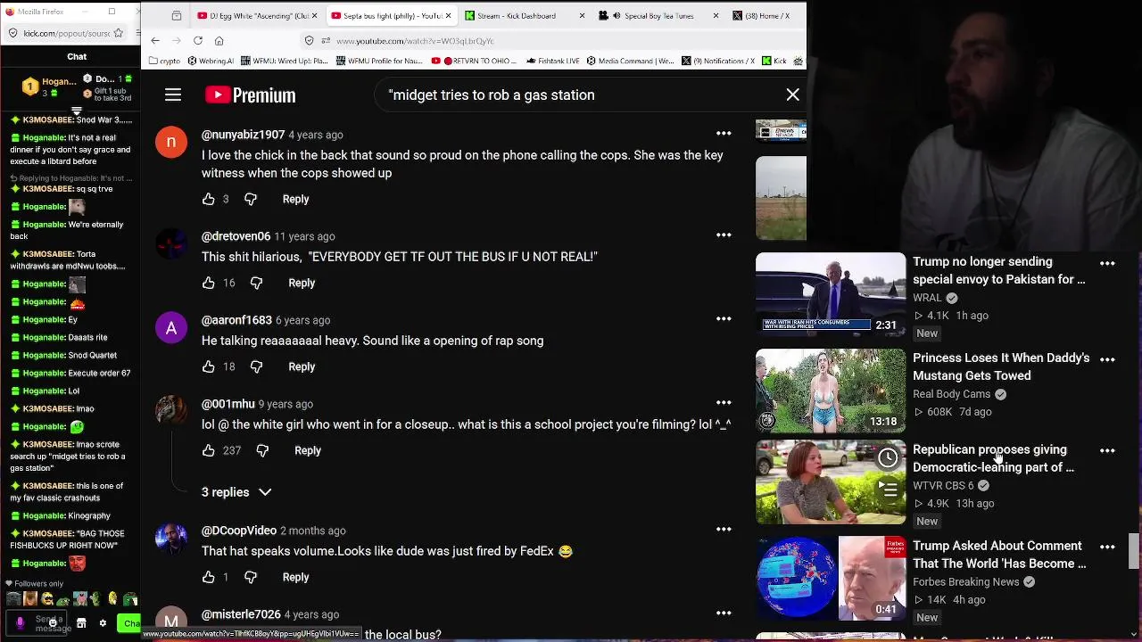
Task: Dislike the @DCoopVideo comment
Action: [251, 577]
